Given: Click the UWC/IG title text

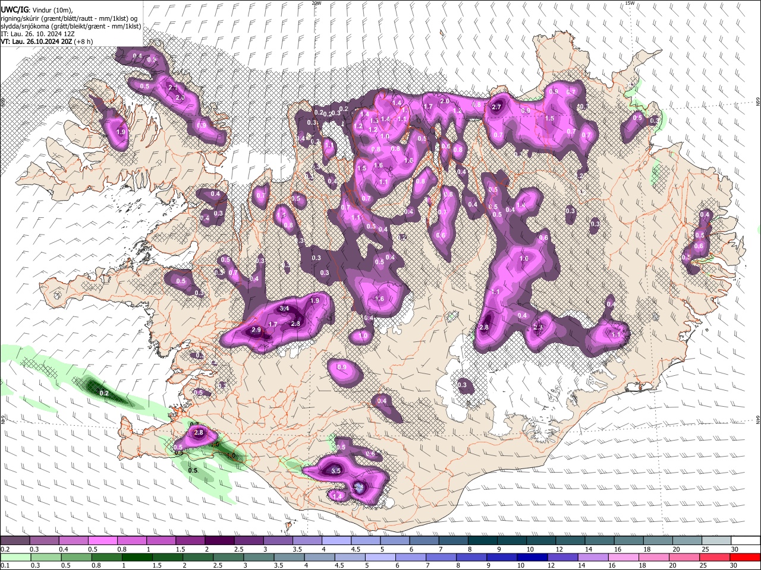Looking at the screenshot, I should point(15,9).
